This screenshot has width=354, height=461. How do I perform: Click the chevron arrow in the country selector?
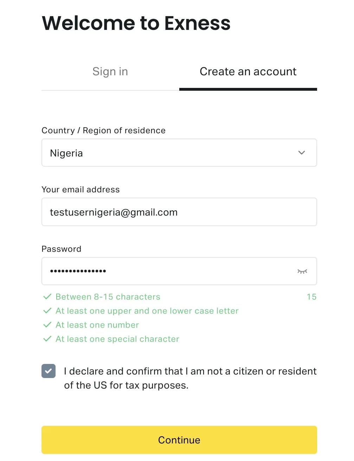[301, 153]
